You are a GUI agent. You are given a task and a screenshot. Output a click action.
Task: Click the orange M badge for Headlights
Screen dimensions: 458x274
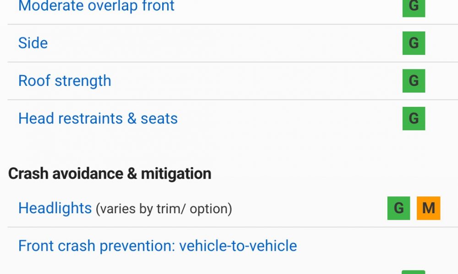point(429,208)
